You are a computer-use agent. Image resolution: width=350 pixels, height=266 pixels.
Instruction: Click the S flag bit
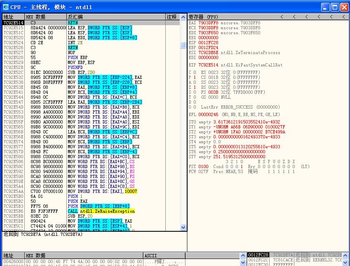[195, 92]
